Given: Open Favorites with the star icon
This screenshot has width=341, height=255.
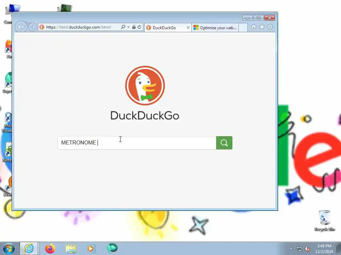Looking at the screenshot, I should (262, 27).
